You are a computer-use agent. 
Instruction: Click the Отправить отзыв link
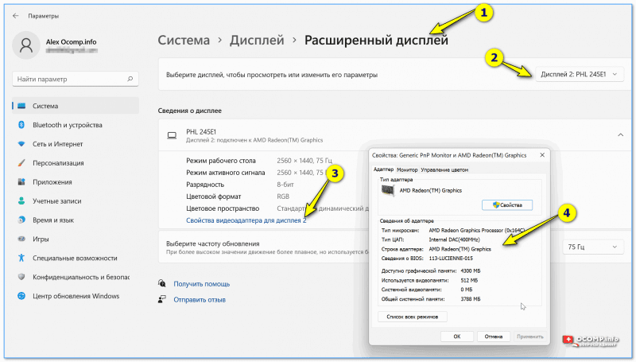click(x=200, y=299)
